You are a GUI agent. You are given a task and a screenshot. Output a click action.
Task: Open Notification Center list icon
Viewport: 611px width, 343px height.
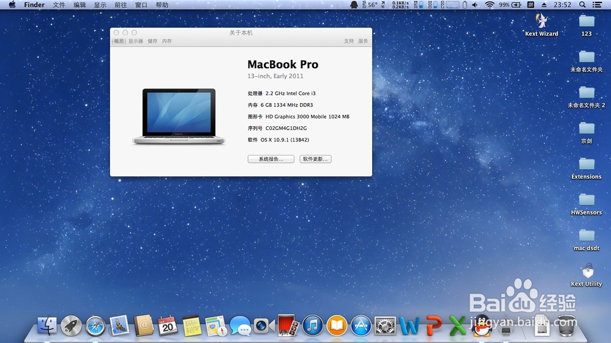tap(597, 5)
